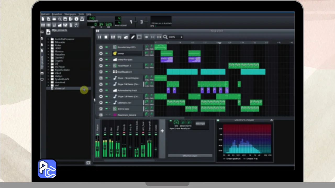
Task: Expand the OpulenZ folder
Action: coord(48,58)
